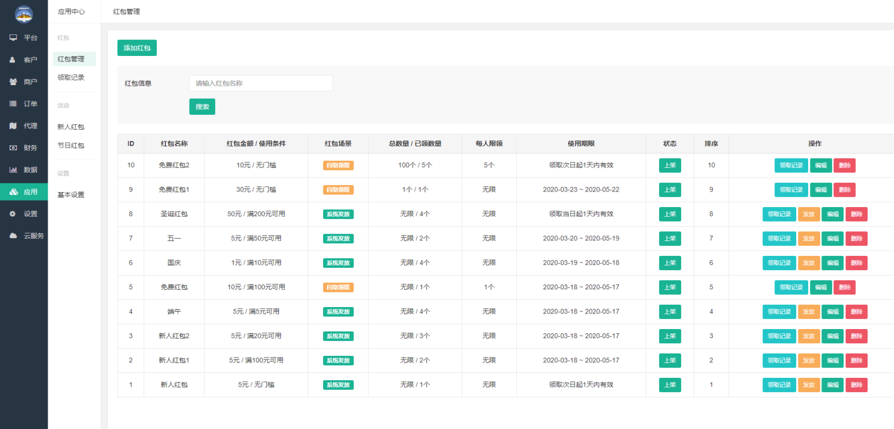The width and height of the screenshot is (894, 429).
Task: Delete the 免费红包1 row
Action: (x=845, y=190)
